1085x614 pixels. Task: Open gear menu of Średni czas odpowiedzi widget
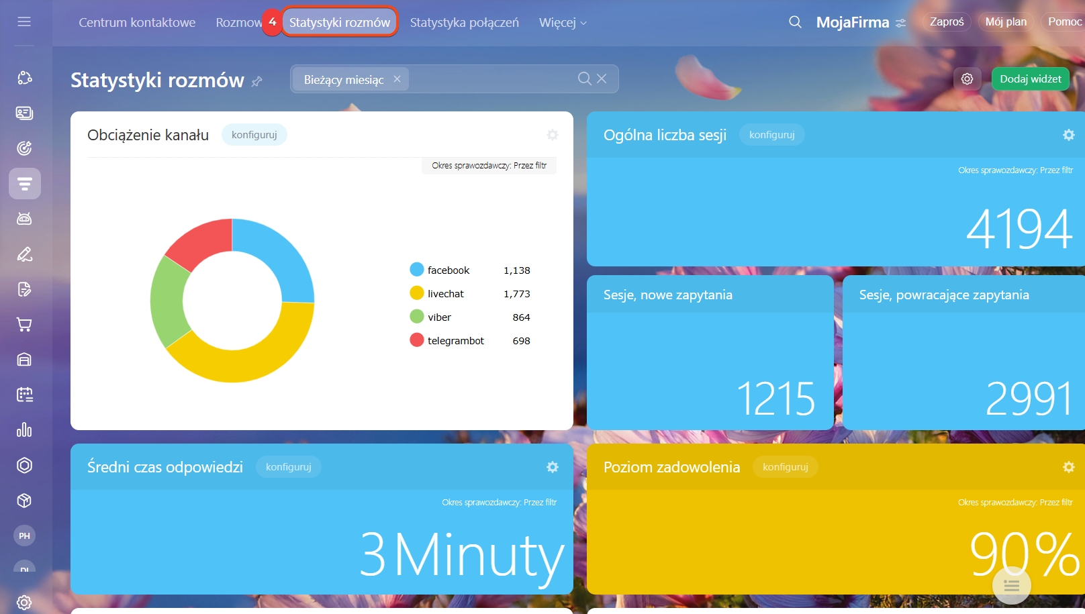[x=553, y=467]
